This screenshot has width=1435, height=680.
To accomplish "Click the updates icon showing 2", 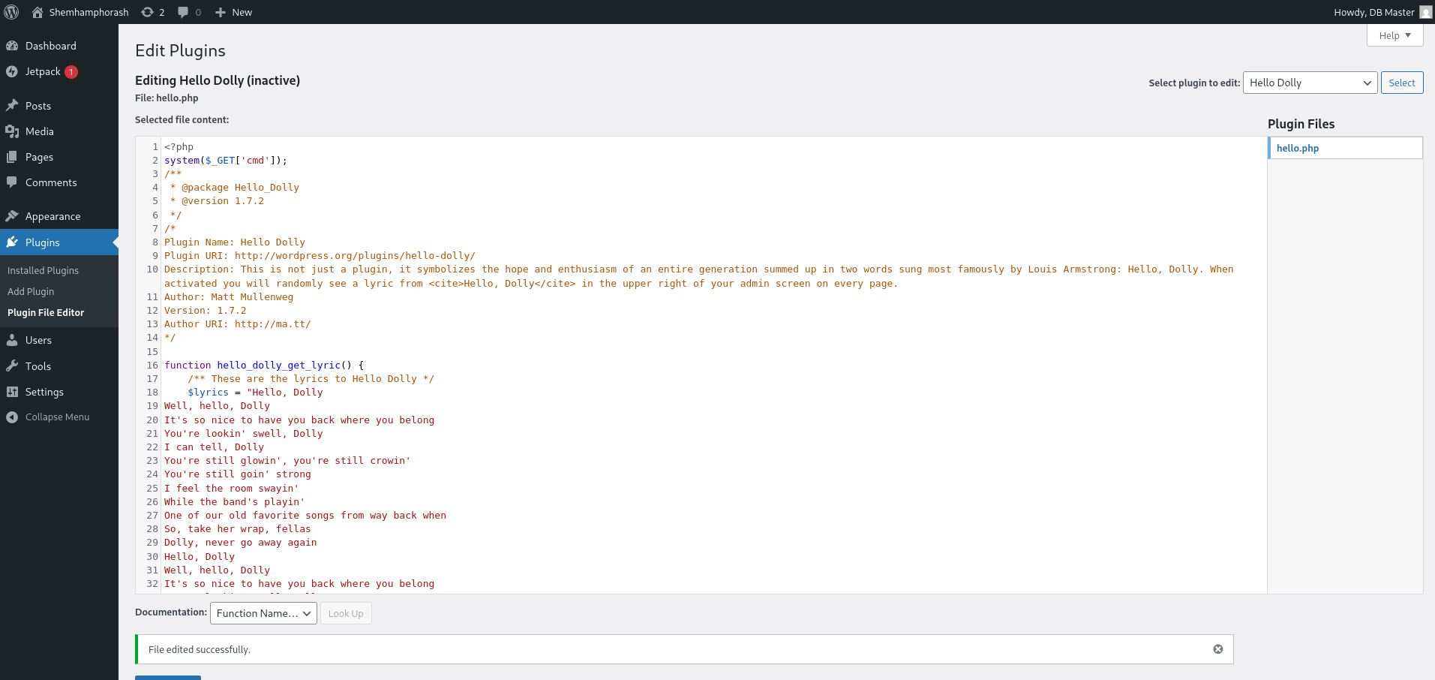I will [147, 12].
